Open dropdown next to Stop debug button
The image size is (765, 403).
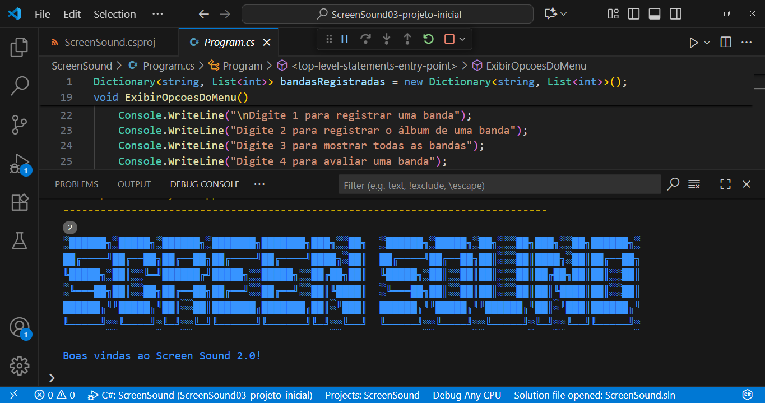point(462,39)
